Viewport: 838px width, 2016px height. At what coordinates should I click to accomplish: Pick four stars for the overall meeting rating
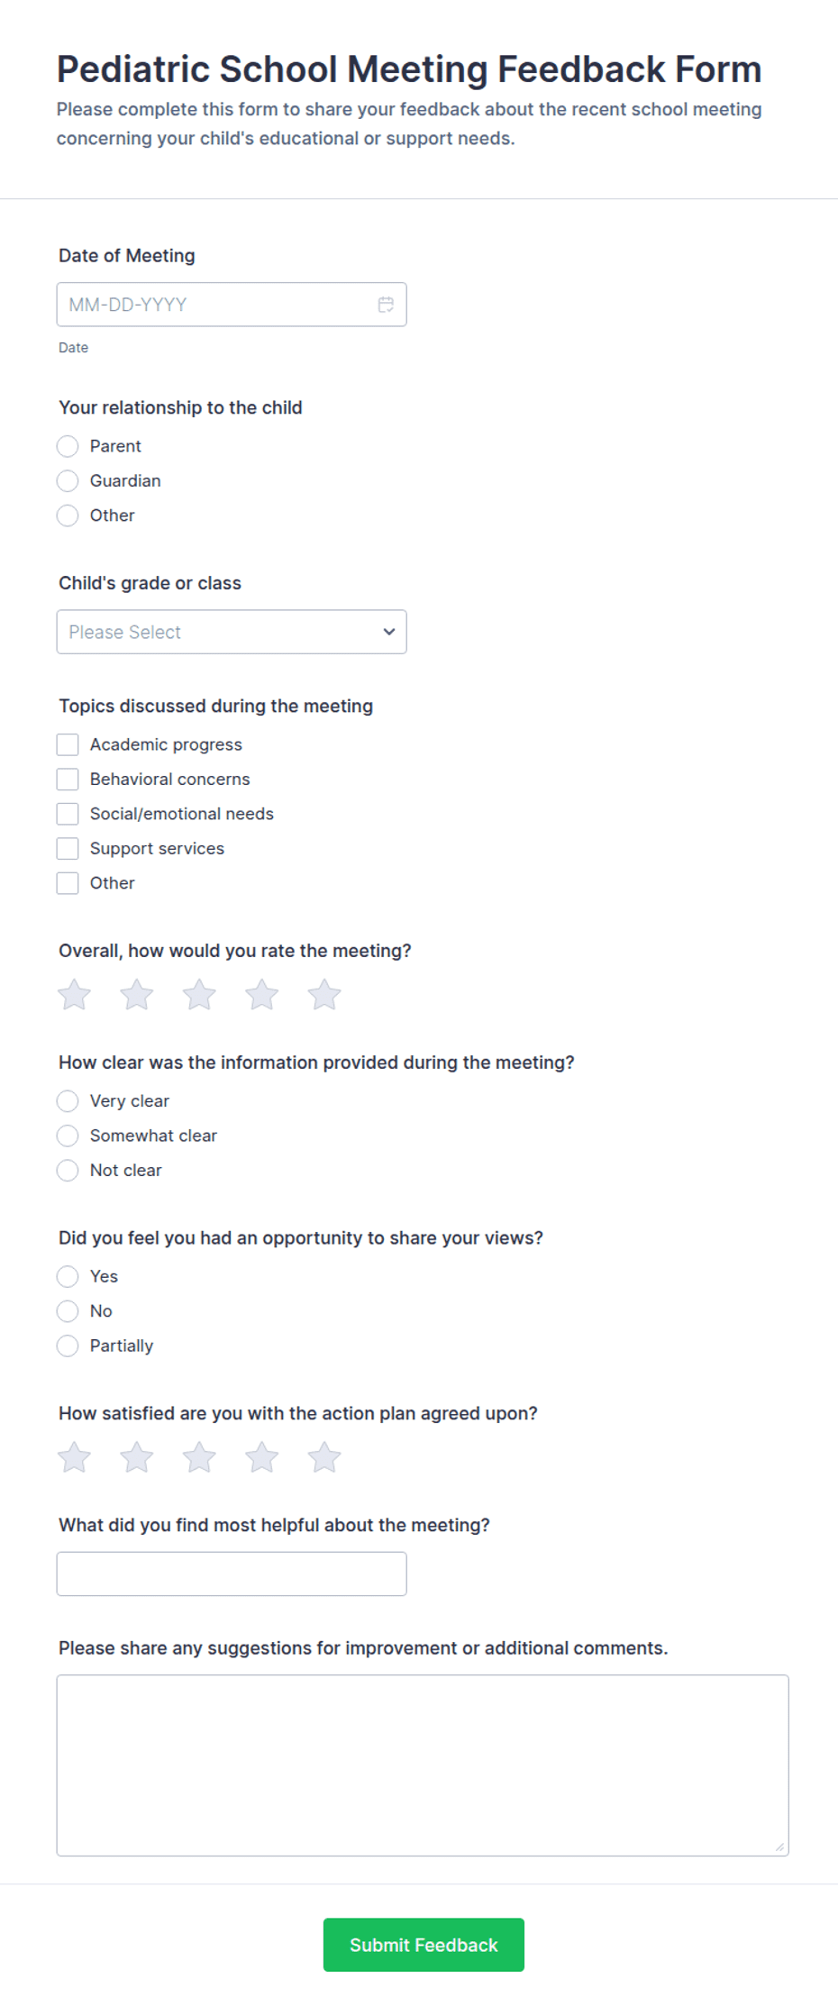coord(262,995)
